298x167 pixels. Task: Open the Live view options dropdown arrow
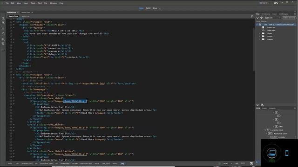pos(160,8)
